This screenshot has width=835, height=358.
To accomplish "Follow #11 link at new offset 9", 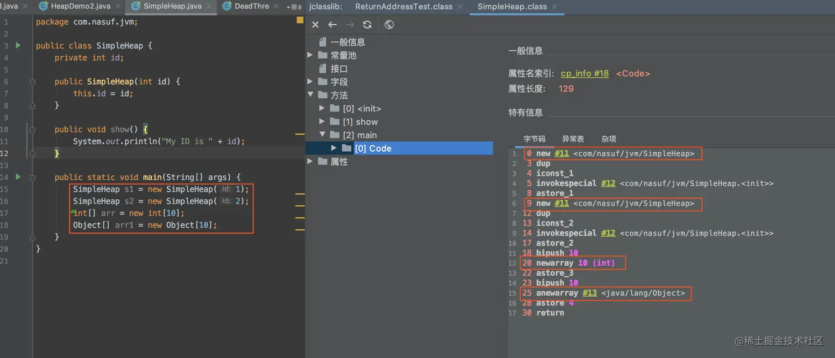I will click(562, 204).
